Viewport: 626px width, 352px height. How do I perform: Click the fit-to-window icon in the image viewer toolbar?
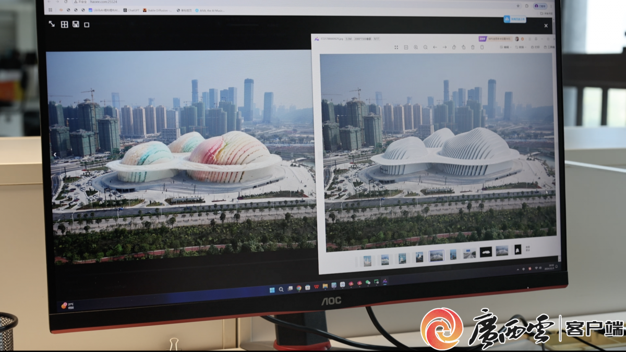point(396,47)
